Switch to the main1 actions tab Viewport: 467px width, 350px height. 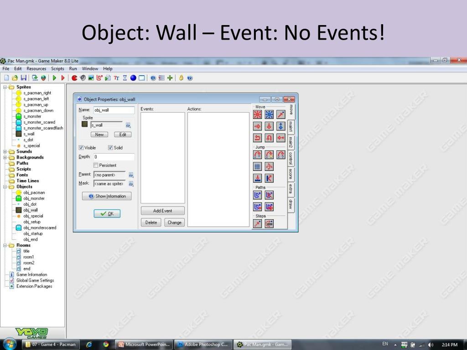tap(291, 127)
